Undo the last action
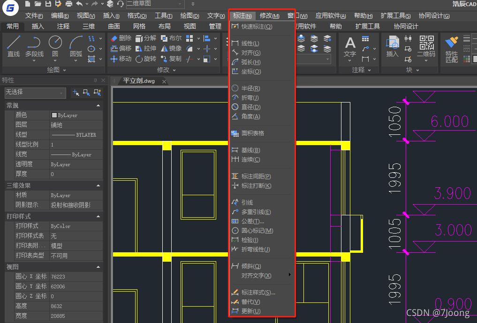 [79, 4]
